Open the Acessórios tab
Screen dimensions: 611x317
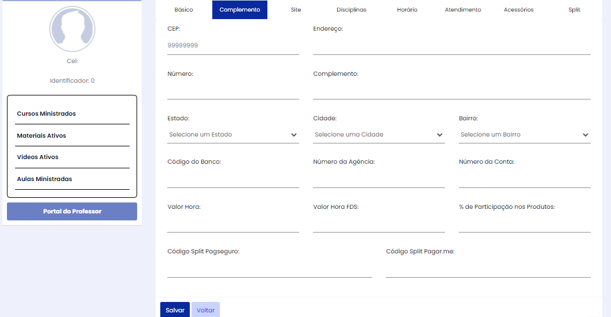[518, 10]
